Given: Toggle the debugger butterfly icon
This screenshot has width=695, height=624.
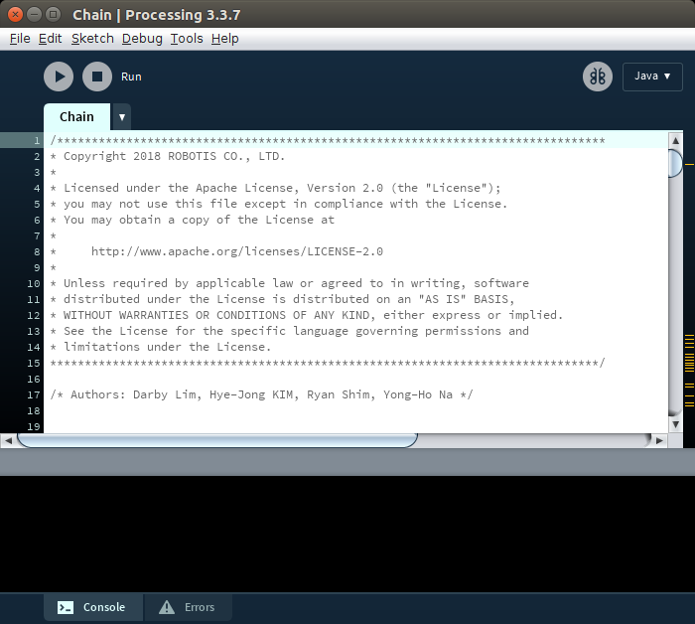Looking at the screenshot, I should coord(597,77).
